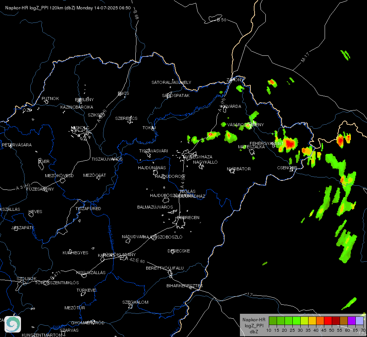Viewport: 367px width, 337px height.
Task: Select the bright red 45-50 dBZ swatch
Action: click(x=328, y=321)
